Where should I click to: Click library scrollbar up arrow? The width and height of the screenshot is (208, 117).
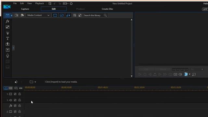pos(131,19)
